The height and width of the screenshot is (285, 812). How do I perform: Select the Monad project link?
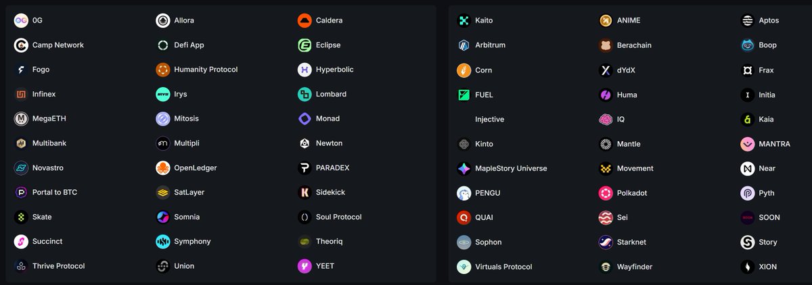[x=318, y=119]
